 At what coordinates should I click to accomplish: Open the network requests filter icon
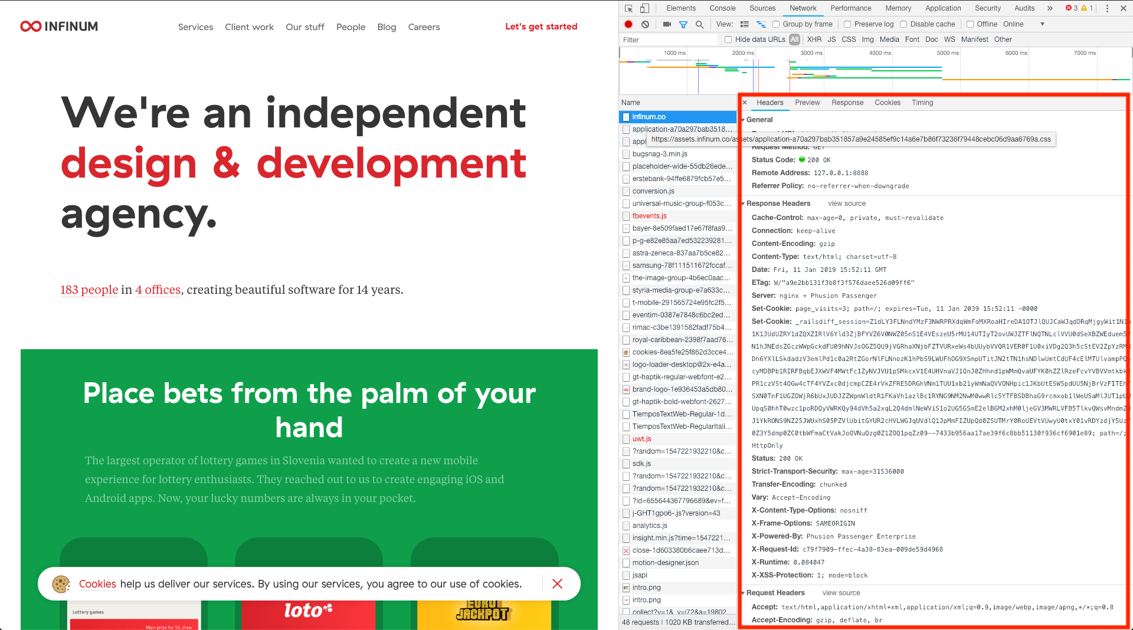point(683,24)
